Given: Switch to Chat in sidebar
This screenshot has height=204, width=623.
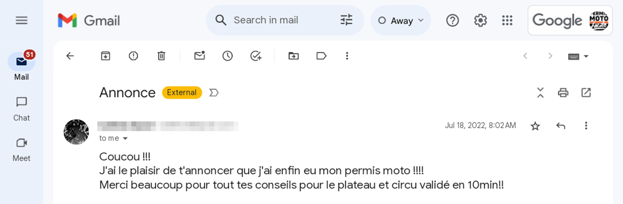Looking at the screenshot, I should pyautogui.click(x=21, y=109).
